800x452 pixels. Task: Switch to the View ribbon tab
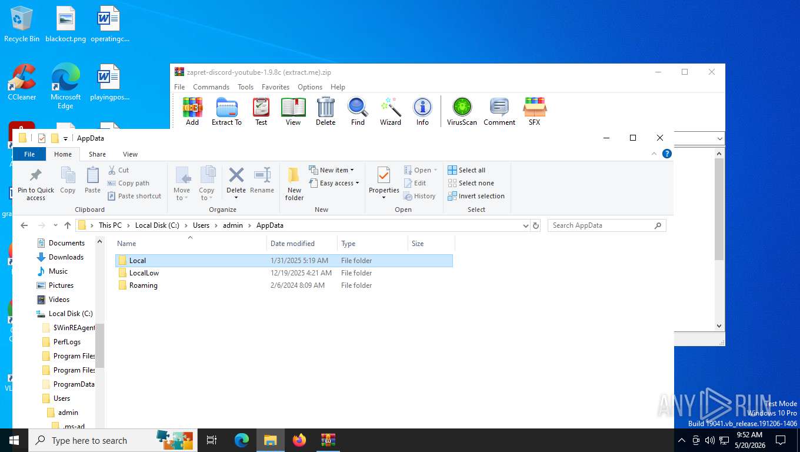130,154
